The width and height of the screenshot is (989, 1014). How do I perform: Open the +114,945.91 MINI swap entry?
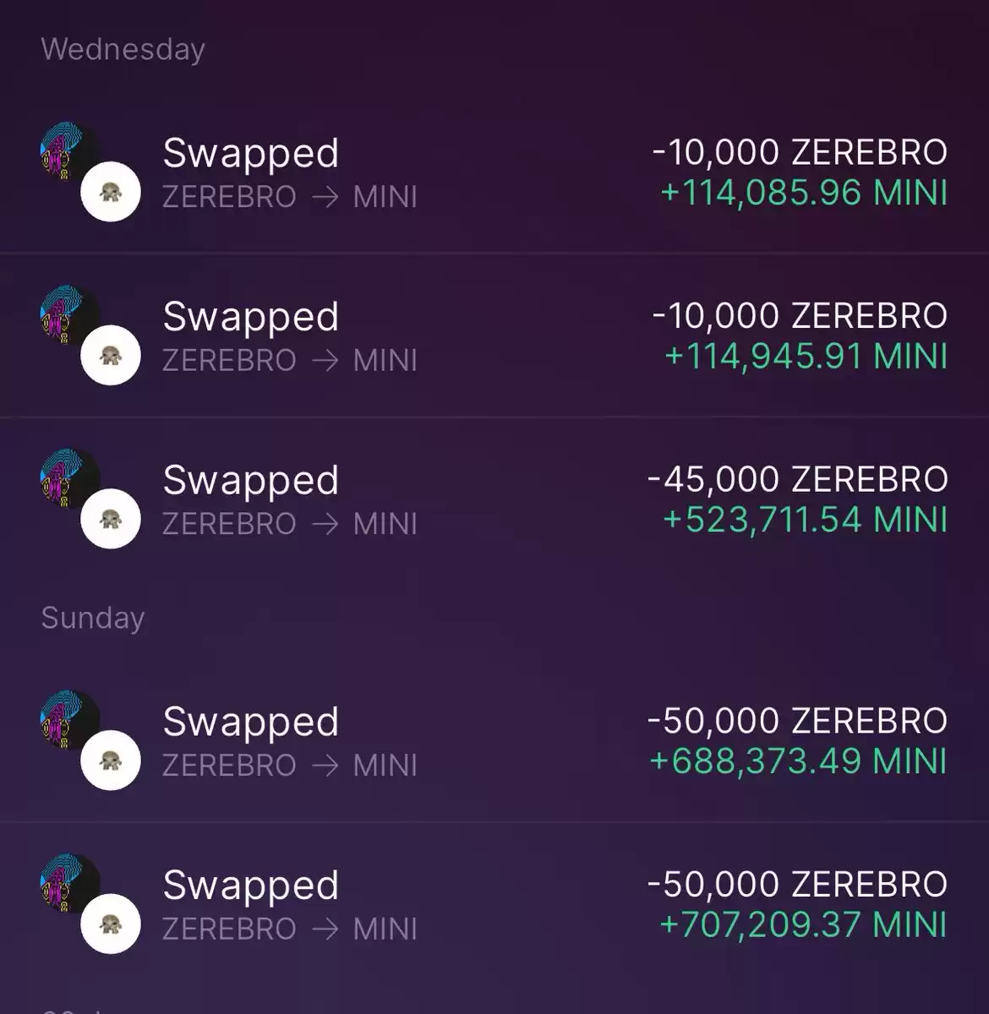point(494,335)
